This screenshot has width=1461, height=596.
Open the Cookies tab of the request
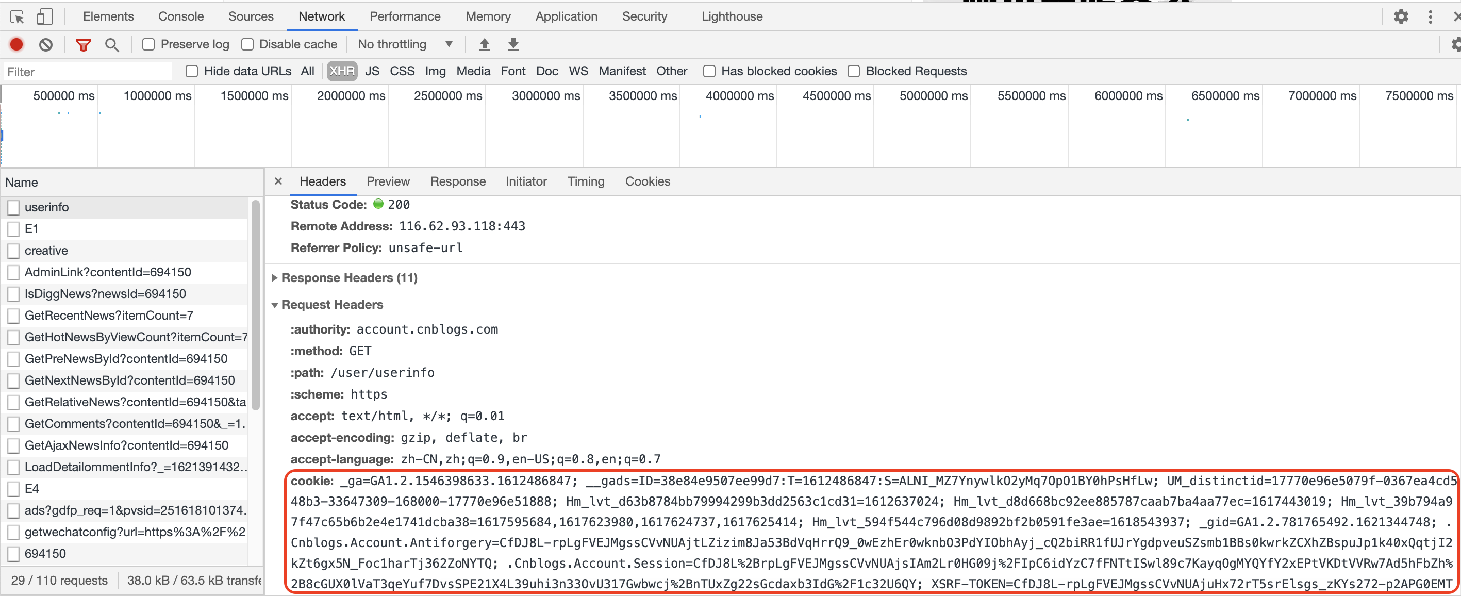click(x=647, y=181)
